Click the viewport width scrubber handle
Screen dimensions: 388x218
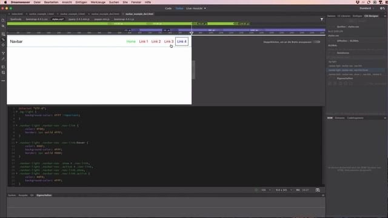192,33
